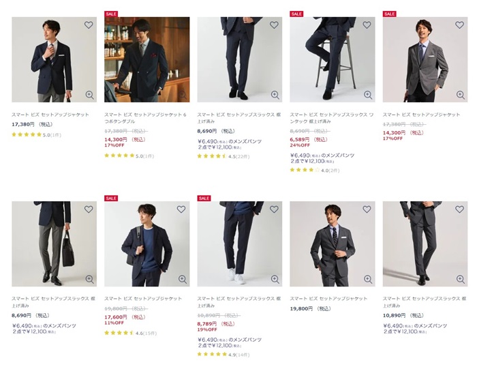Open the ワンタック slacks product title
This screenshot has height=367, width=477.
click(332, 118)
